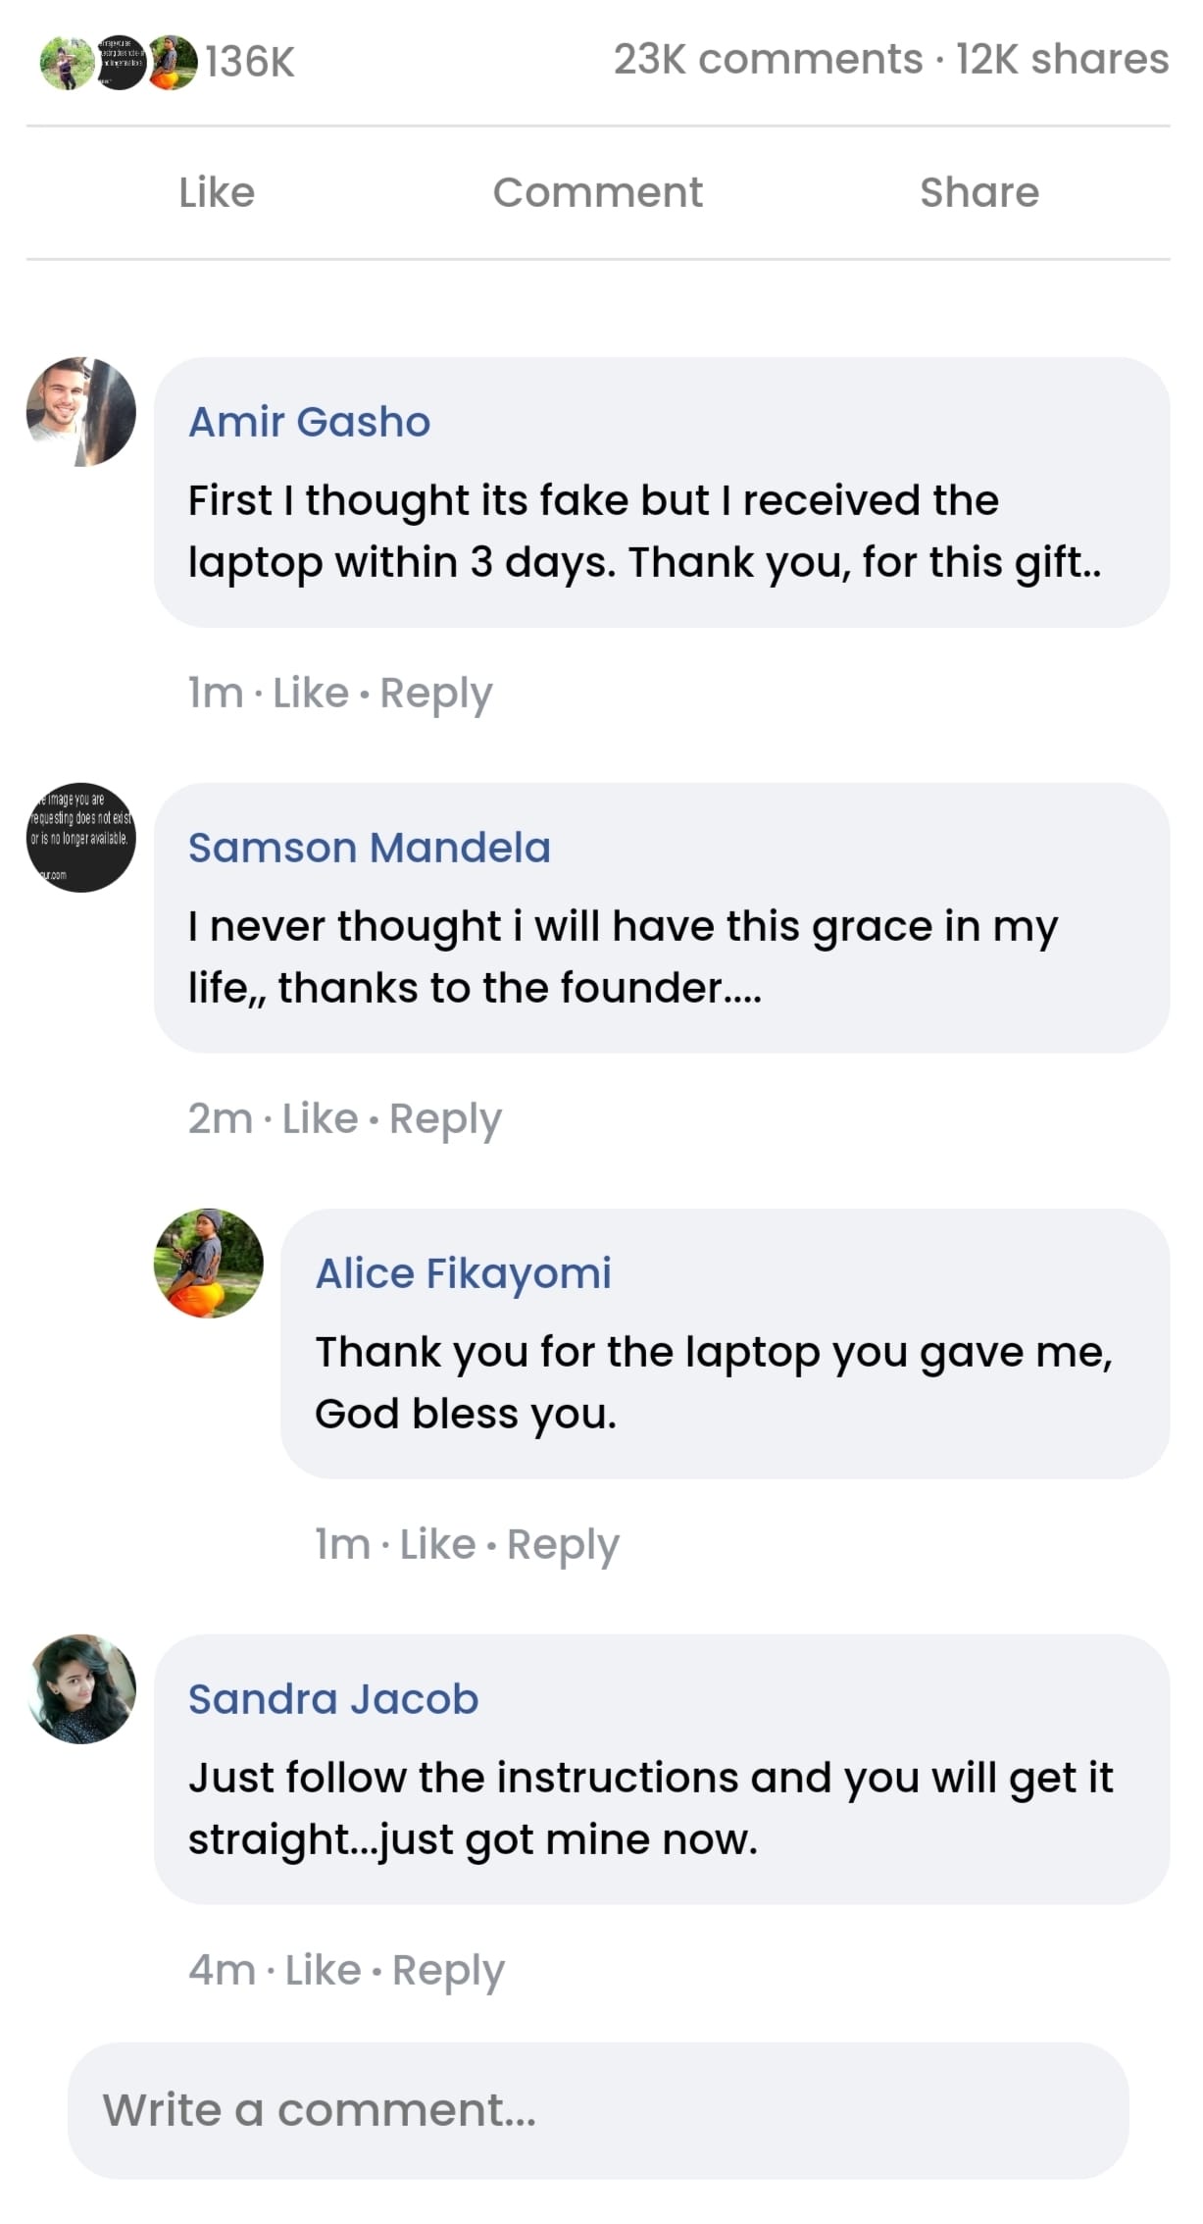Click the 136K reactions count
The height and width of the screenshot is (2224, 1203).
(x=250, y=62)
